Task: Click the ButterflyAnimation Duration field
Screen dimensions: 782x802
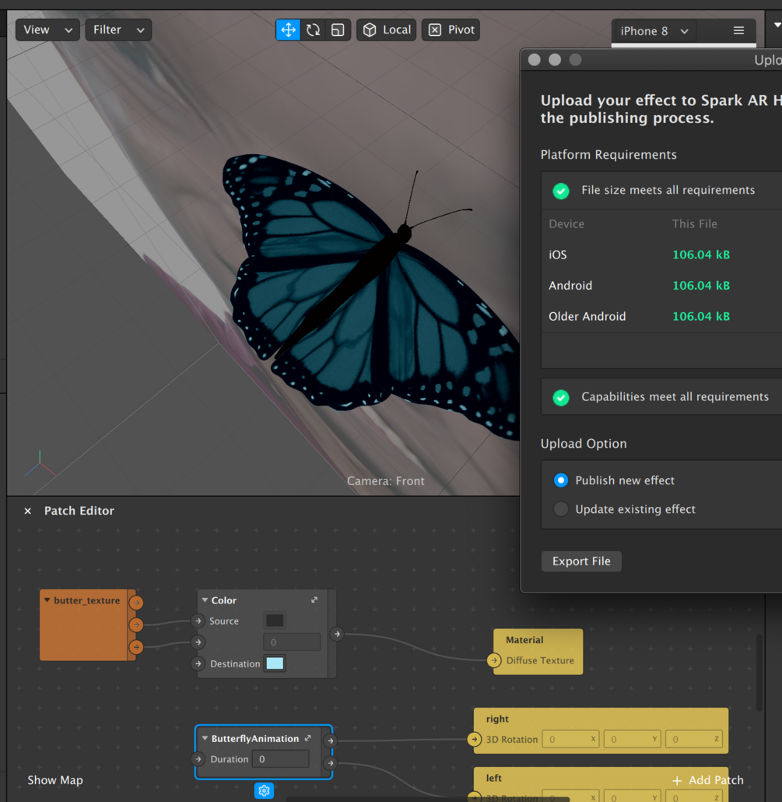Action: [x=281, y=759]
